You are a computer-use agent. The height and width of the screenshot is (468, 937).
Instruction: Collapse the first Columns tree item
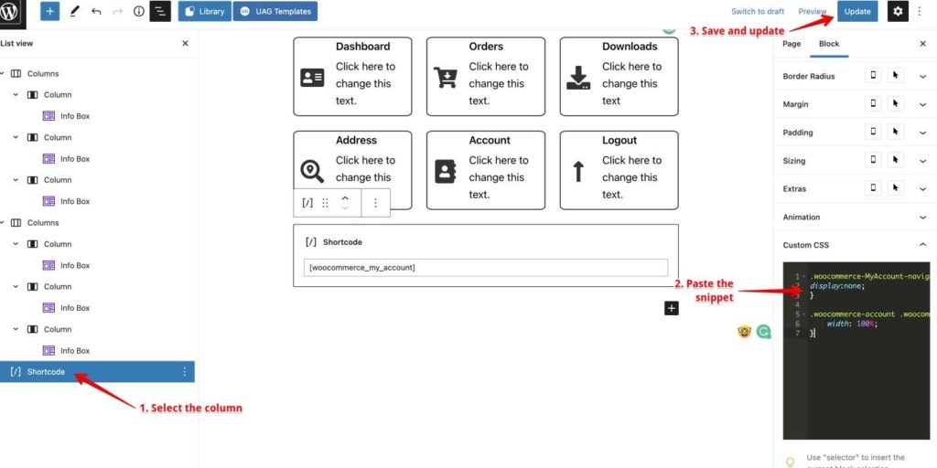tap(3, 73)
